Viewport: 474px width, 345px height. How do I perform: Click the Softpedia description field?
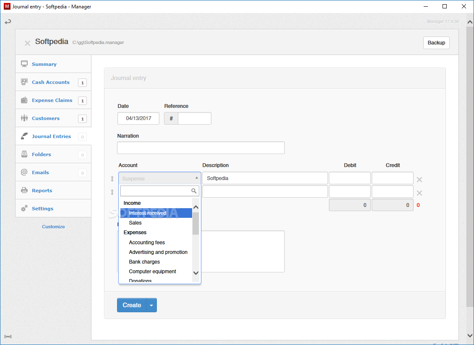click(x=265, y=178)
